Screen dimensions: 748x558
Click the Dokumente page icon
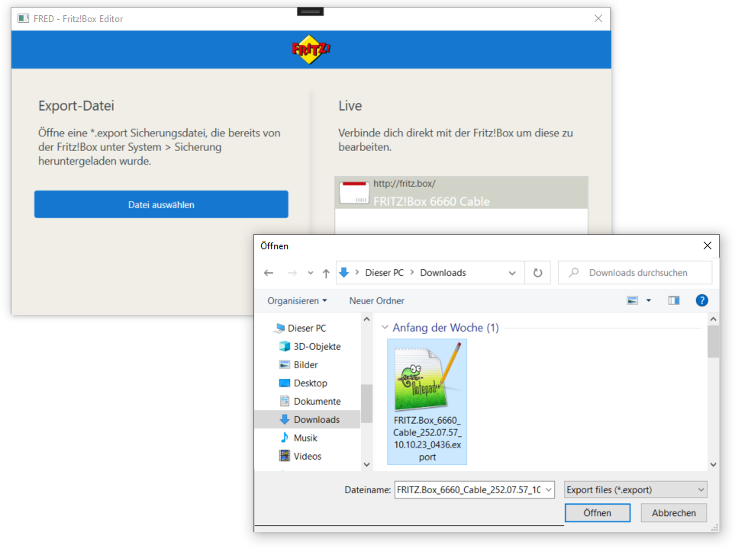point(284,401)
